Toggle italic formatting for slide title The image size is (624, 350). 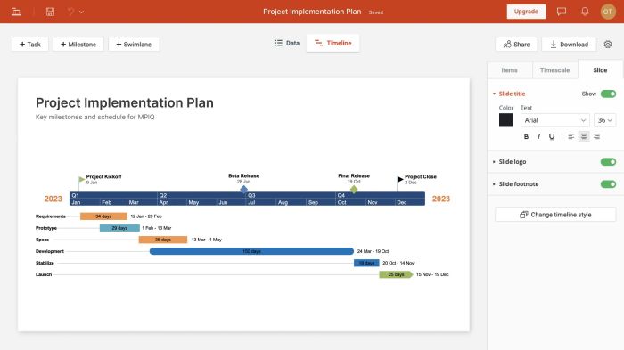pos(538,136)
